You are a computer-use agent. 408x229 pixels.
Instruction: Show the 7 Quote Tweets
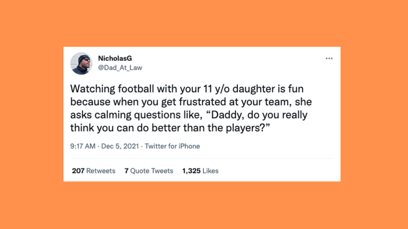(148, 171)
